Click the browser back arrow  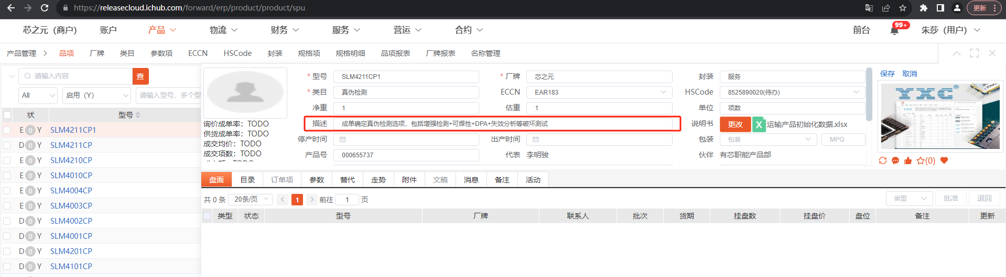(10, 8)
